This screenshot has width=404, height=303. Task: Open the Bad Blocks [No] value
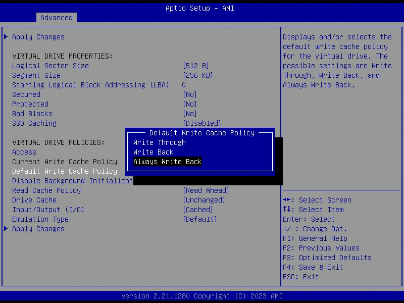coord(190,114)
